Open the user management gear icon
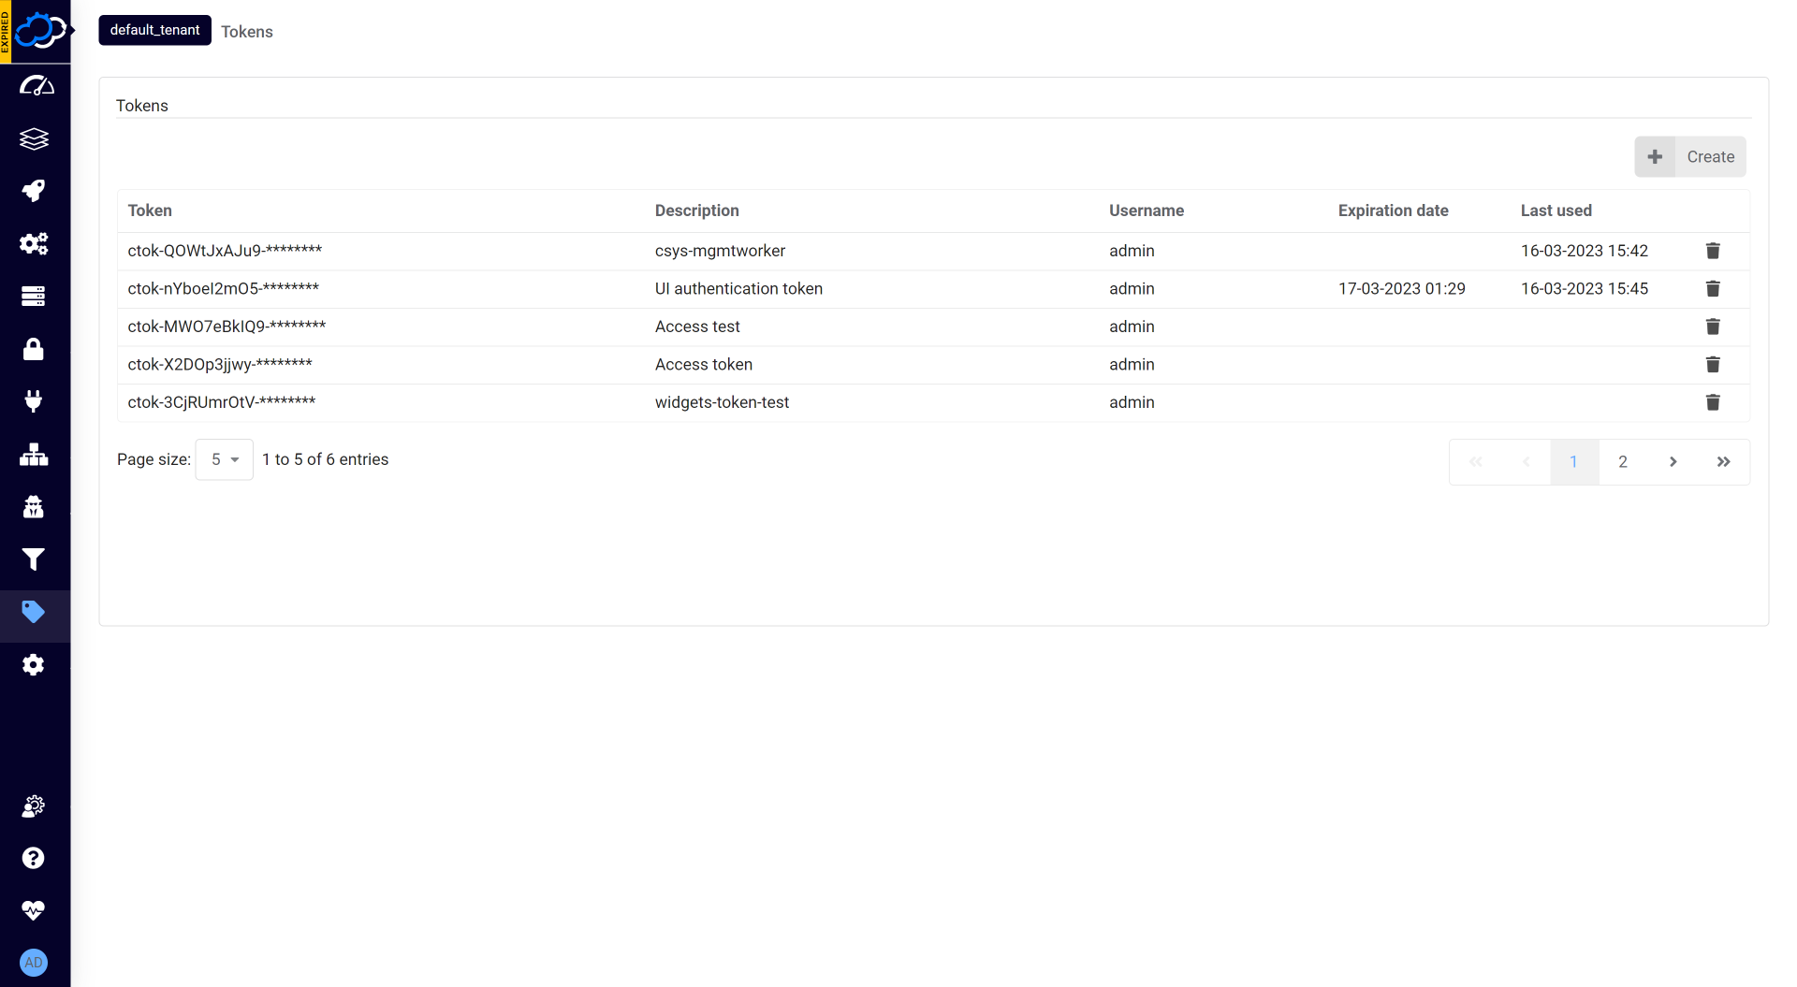The width and height of the screenshot is (1797, 987). pyautogui.click(x=34, y=806)
